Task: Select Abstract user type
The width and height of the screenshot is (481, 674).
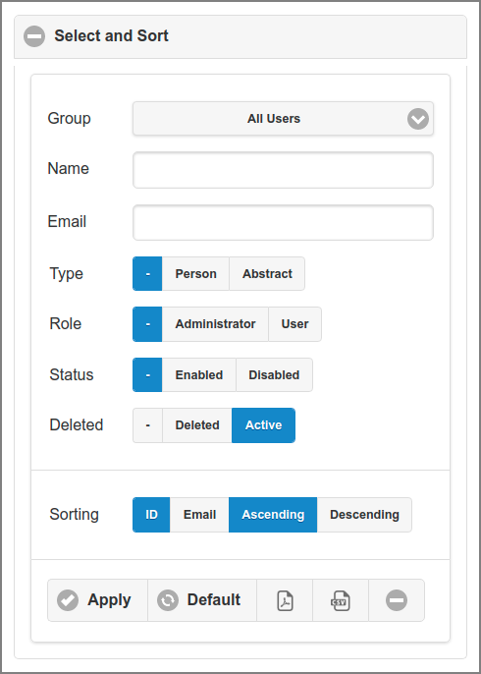Action: pos(267,274)
